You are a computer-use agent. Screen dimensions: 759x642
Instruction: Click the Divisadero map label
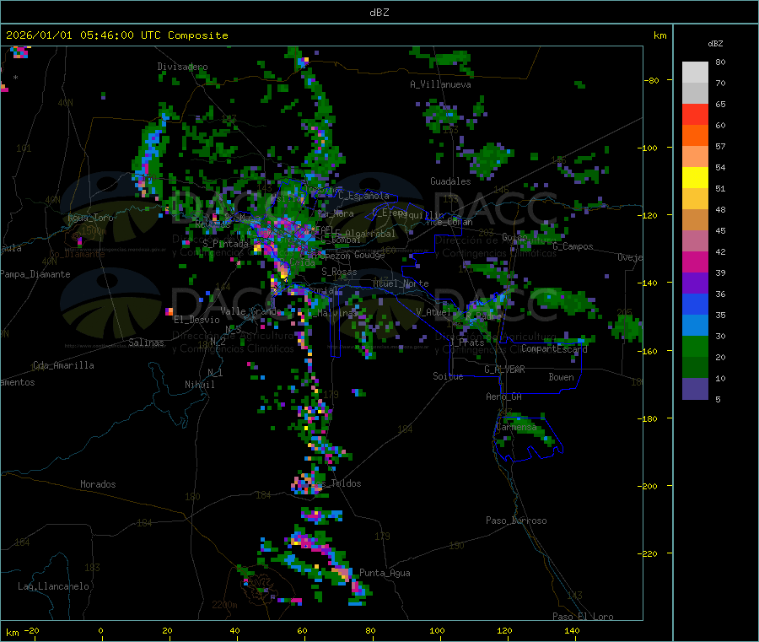click(182, 67)
